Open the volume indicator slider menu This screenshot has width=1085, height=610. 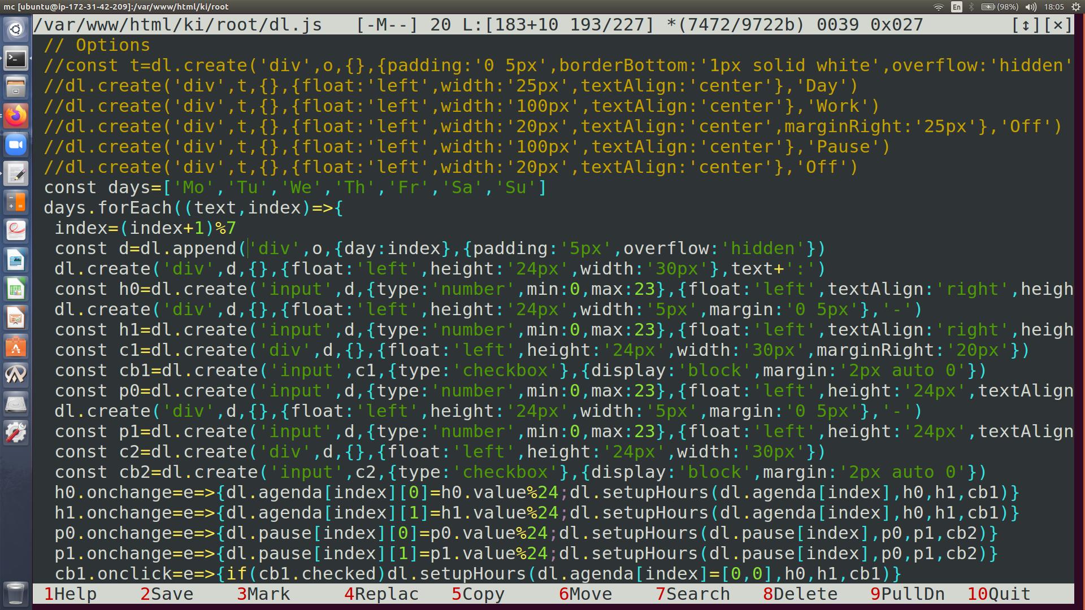(1031, 7)
